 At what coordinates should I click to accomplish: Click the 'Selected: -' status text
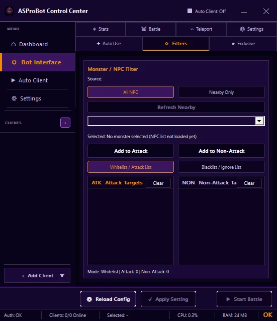pos(118,315)
